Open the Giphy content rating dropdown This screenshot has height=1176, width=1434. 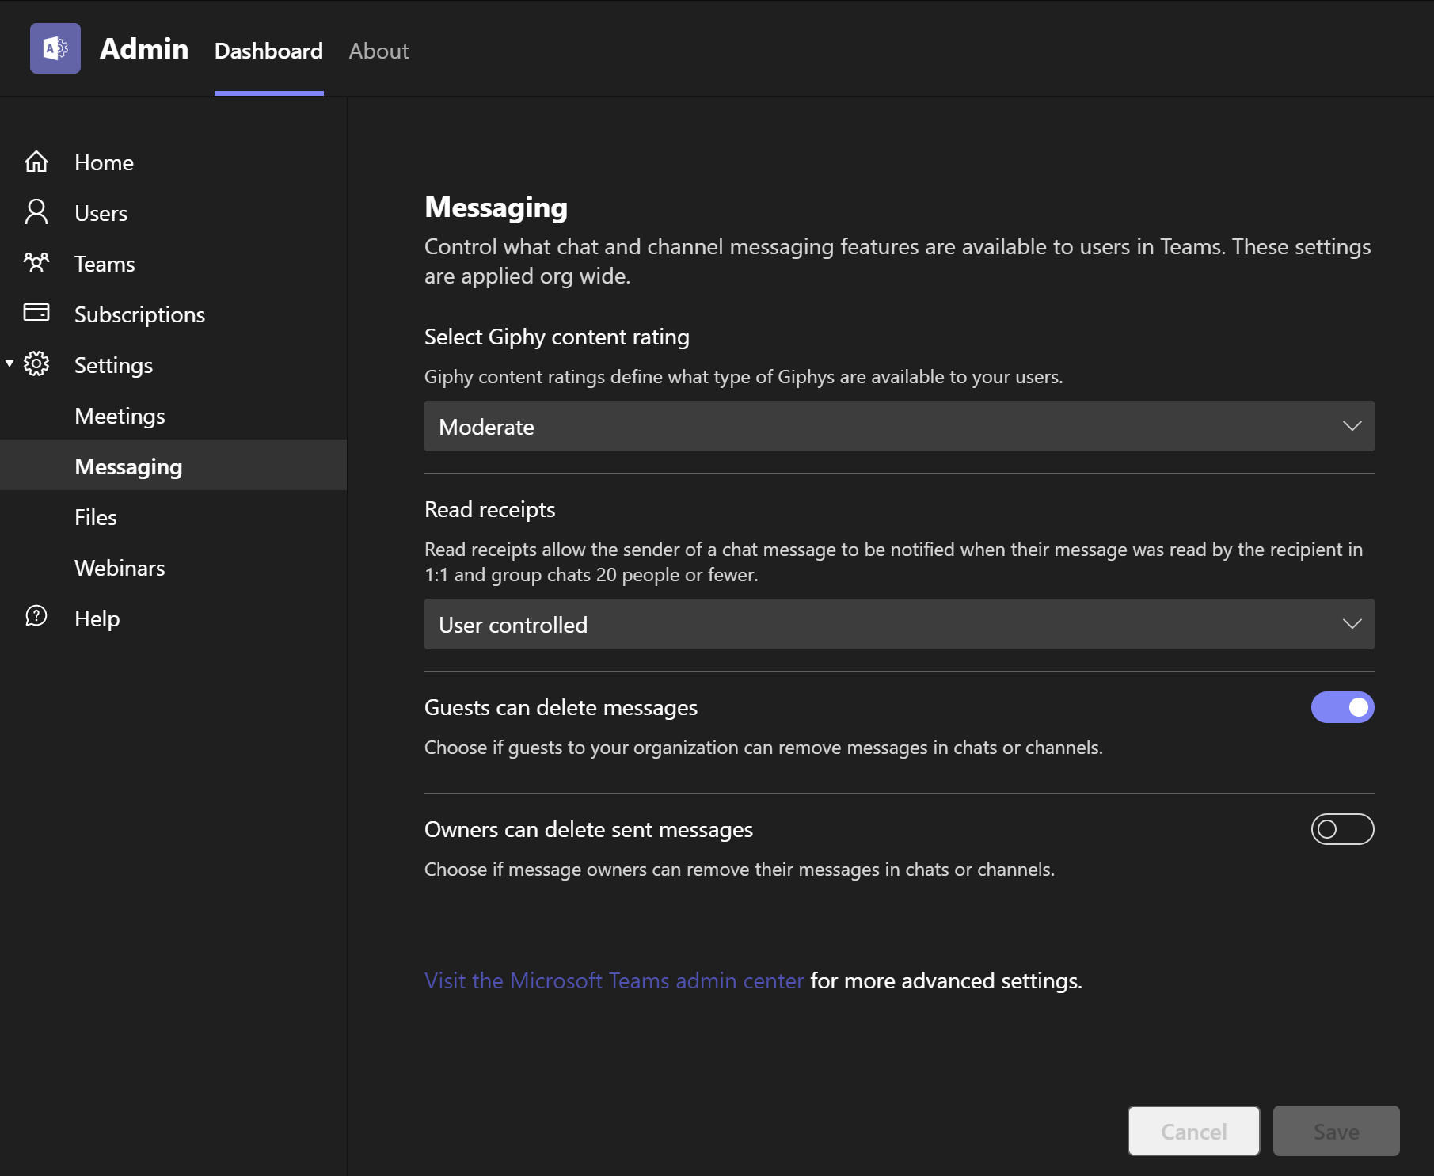[899, 426]
